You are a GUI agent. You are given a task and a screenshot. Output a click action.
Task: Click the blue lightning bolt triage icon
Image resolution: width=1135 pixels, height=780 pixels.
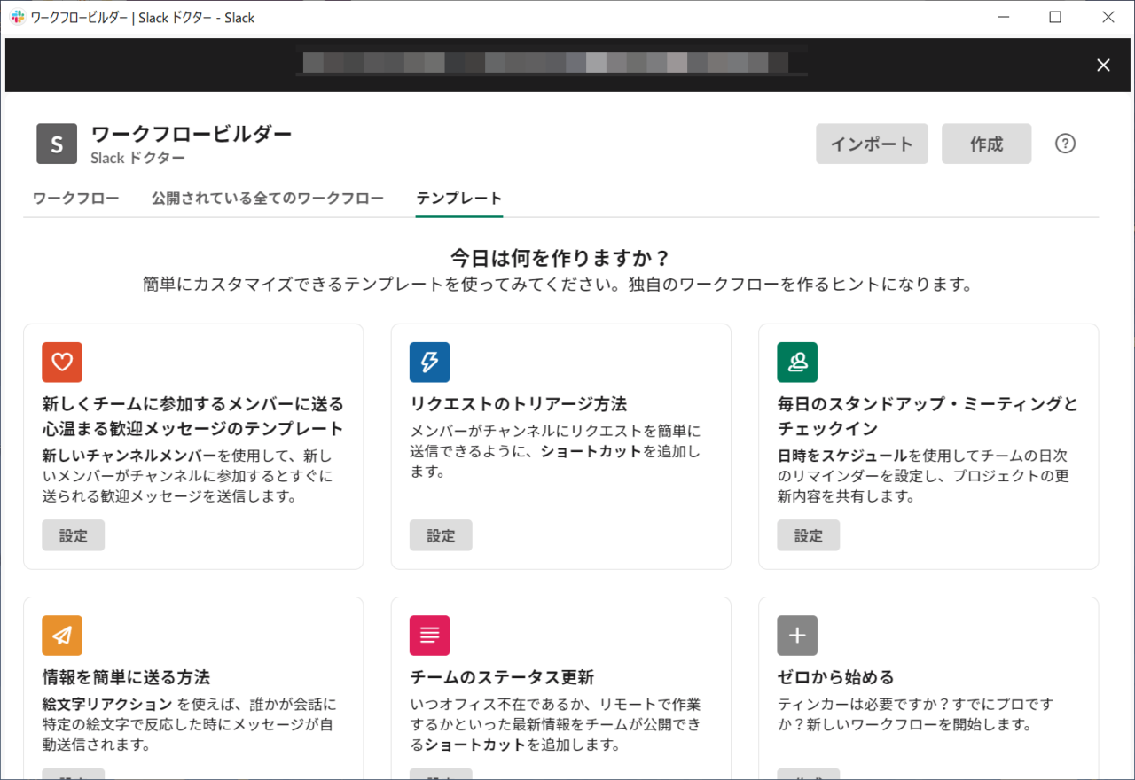(x=429, y=362)
